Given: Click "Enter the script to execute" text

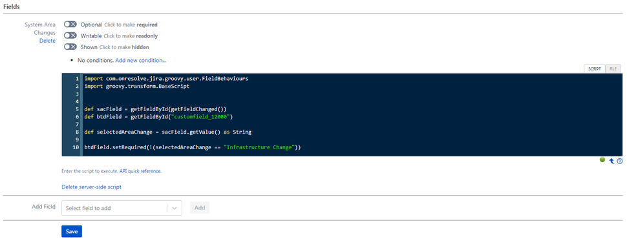Looking at the screenshot, I should tap(90, 171).
